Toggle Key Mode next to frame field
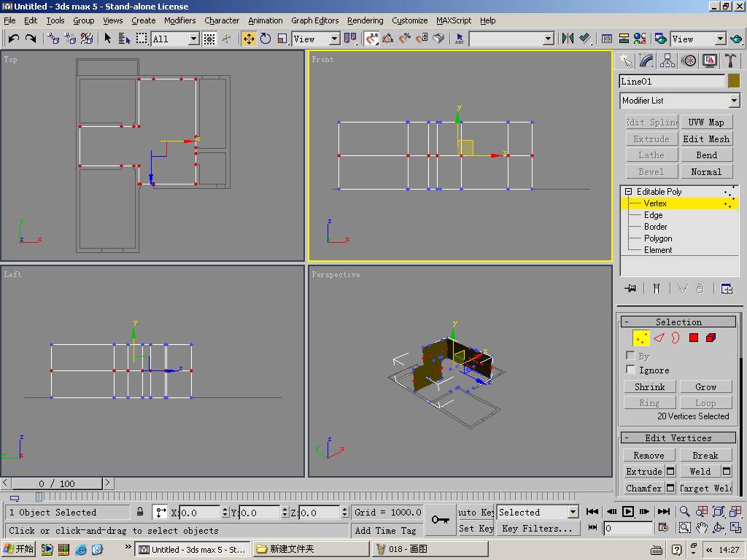 [592, 528]
